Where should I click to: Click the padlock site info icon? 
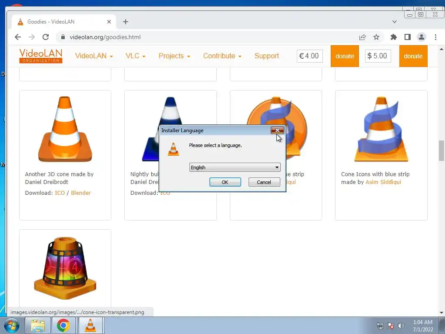pyautogui.click(x=63, y=37)
